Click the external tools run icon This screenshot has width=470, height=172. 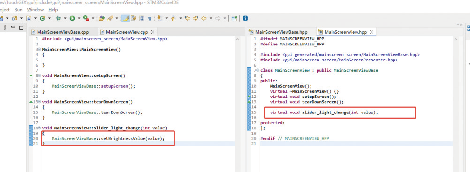(x=86, y=18)
